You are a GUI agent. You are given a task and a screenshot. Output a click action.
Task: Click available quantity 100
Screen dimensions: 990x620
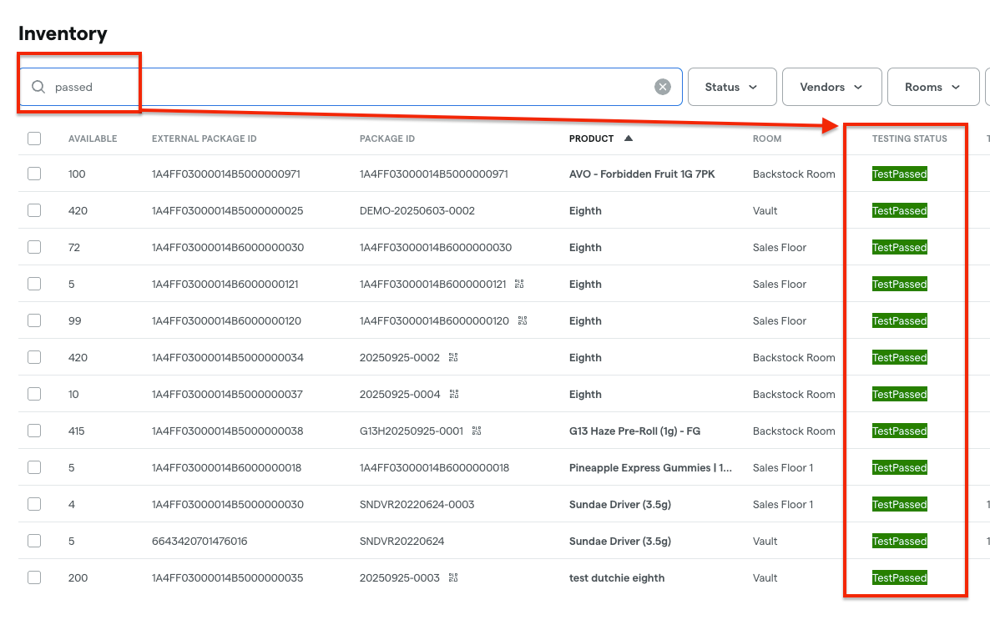pos(77,174)
